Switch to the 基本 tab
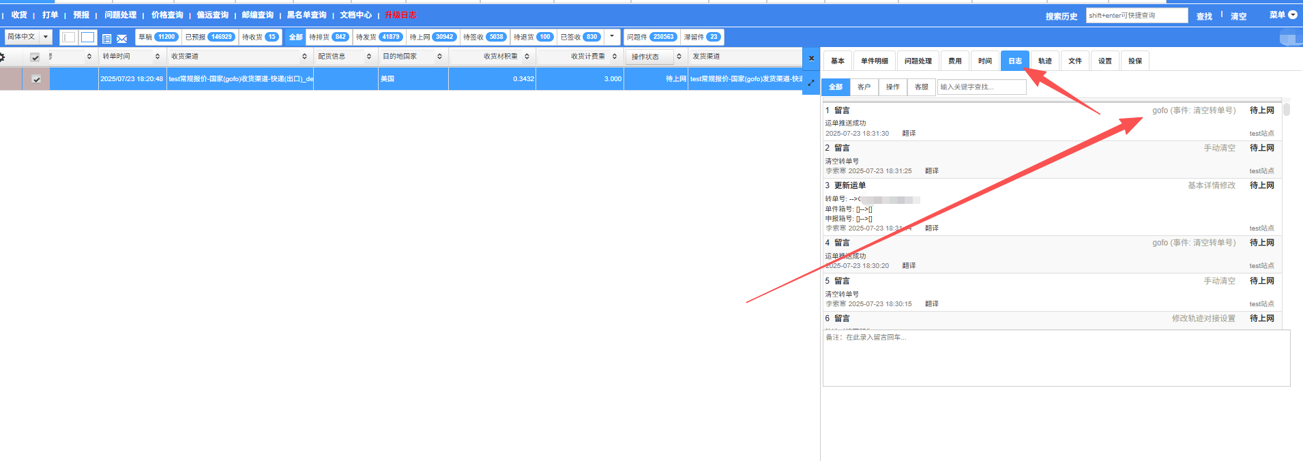 (838, 61)
